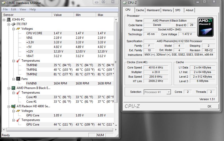Viewport: 224px width, 141px height.
Task: Select the VBAT voltage row
Action: tap(70, 56)
